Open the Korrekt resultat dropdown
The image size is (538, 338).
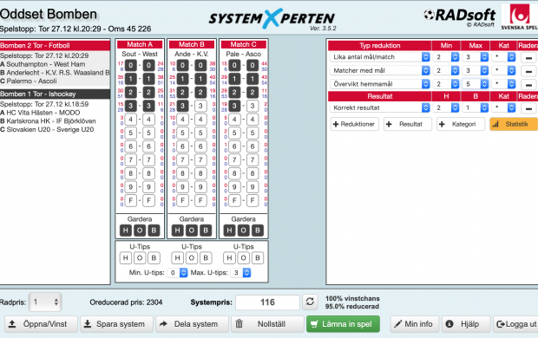tap(380, 107)
